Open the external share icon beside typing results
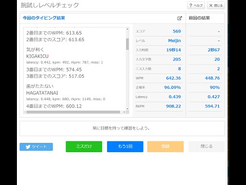 (x=179, y=18)
